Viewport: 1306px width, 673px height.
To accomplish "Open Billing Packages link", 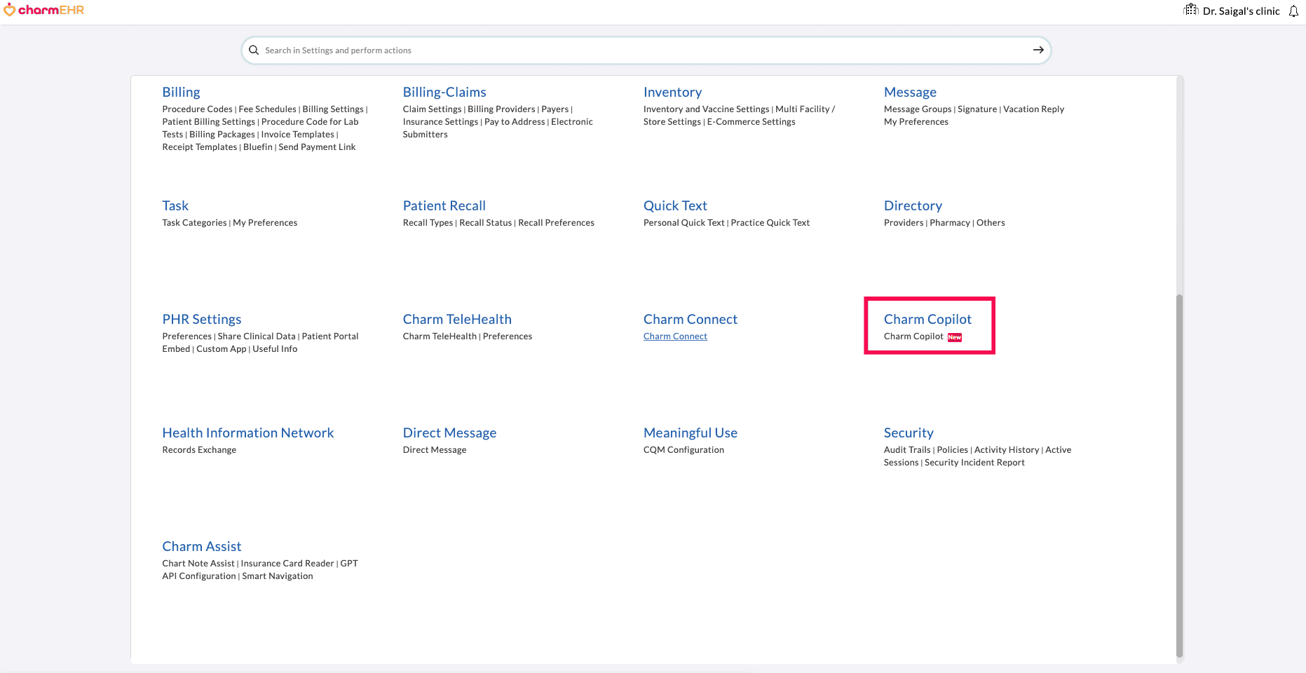I will [x=222, y=134].
